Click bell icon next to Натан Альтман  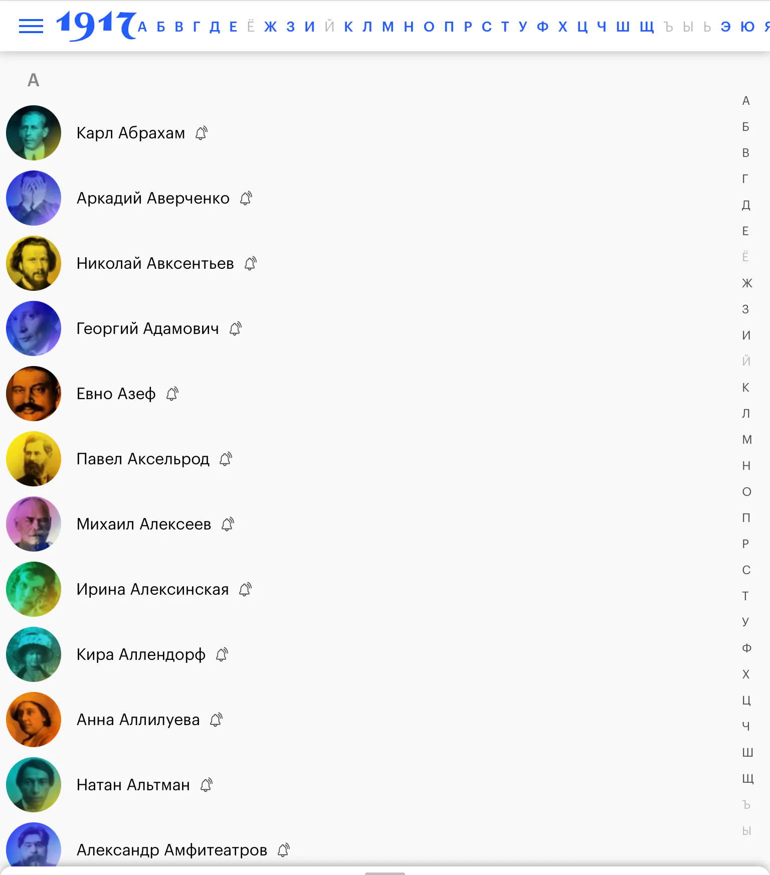tap(207, 785)
